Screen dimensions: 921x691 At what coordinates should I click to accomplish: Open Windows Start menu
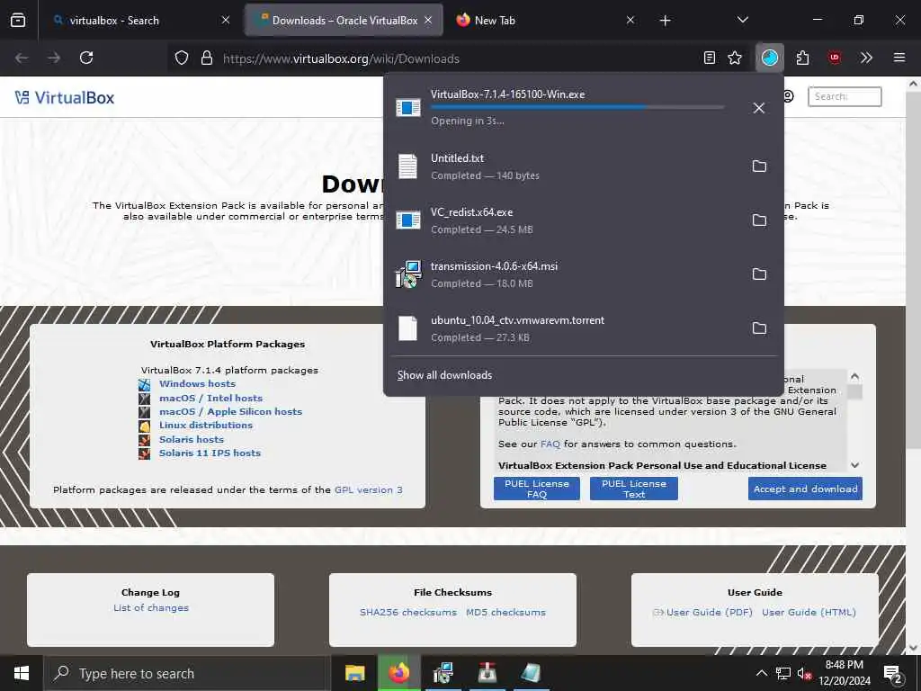pyautogui.click(x=22, y=673)
